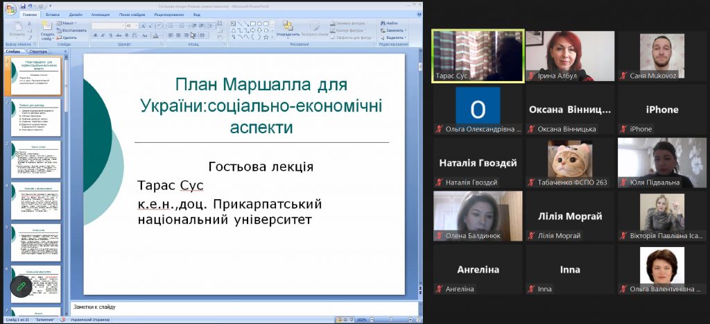Click Создать слайд new slide icon

47,28
